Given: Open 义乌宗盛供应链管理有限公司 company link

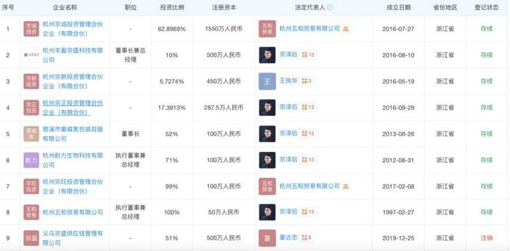Looking at the screenshot, I should click(x=73, y=238).
